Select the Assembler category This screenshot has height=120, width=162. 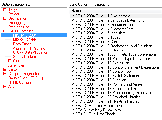pos(16,65)
